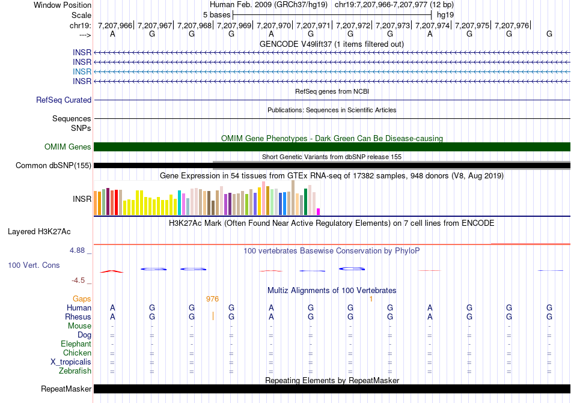571x403 pixels.
Task: Click the 976 gap count number
Action: click(212, 298)
